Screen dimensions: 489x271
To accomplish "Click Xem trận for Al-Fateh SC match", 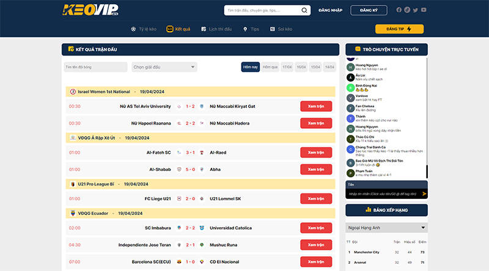I will pyautogui.click(x=316, y=153).
